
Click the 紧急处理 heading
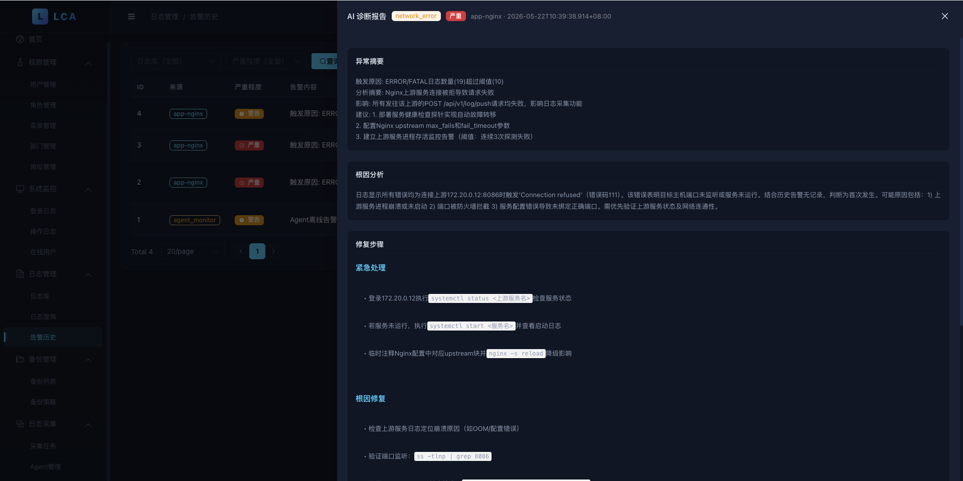coord(371,268)
